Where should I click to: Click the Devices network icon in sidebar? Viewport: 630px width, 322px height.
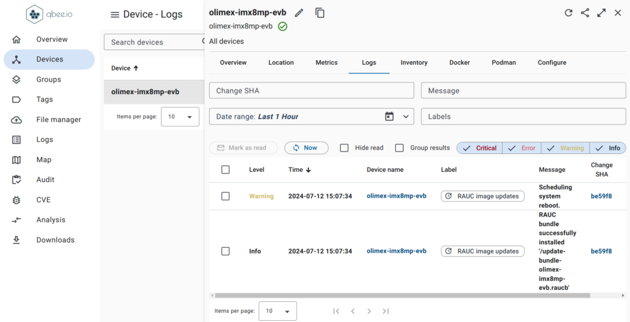pyautogui.click(x=16, y=59)
